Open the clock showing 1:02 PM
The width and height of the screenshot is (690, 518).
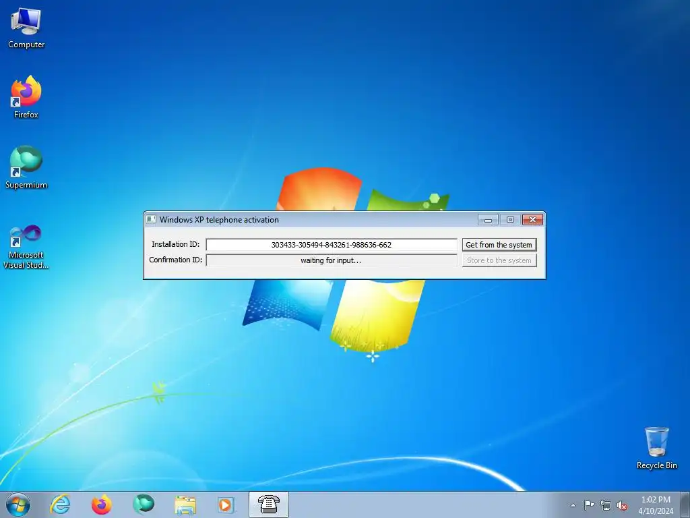(x=656, y=505)
